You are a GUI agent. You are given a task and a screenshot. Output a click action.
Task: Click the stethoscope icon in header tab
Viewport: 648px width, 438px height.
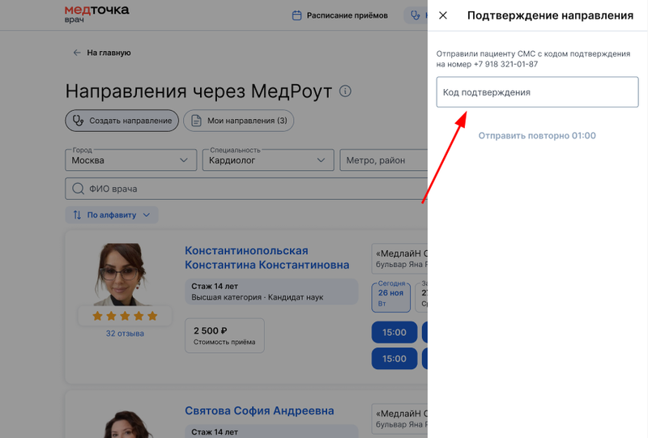tap(415, 15)
